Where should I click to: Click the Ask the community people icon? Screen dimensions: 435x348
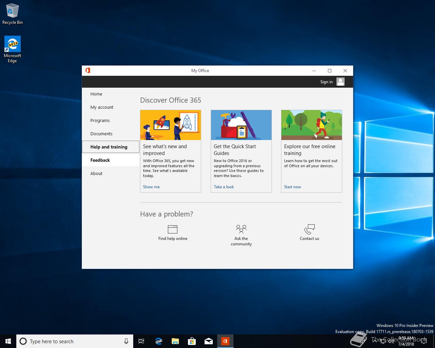(x=241, y=229)
